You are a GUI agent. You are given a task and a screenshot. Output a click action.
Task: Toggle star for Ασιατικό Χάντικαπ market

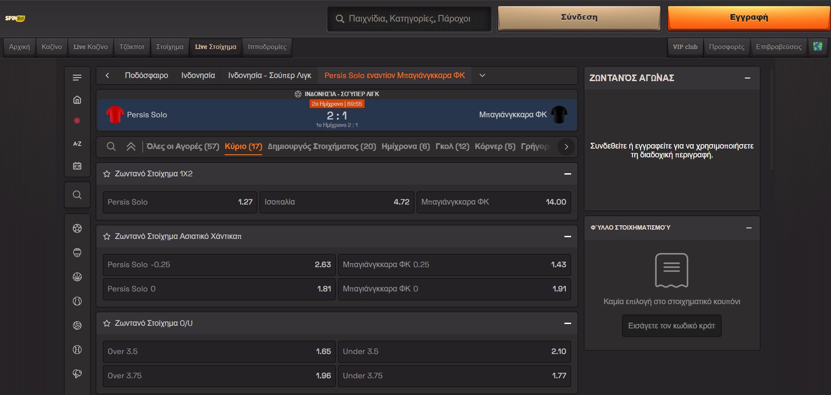[107, 236]
